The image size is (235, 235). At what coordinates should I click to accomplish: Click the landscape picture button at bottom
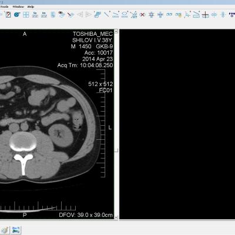click(16, 230)
